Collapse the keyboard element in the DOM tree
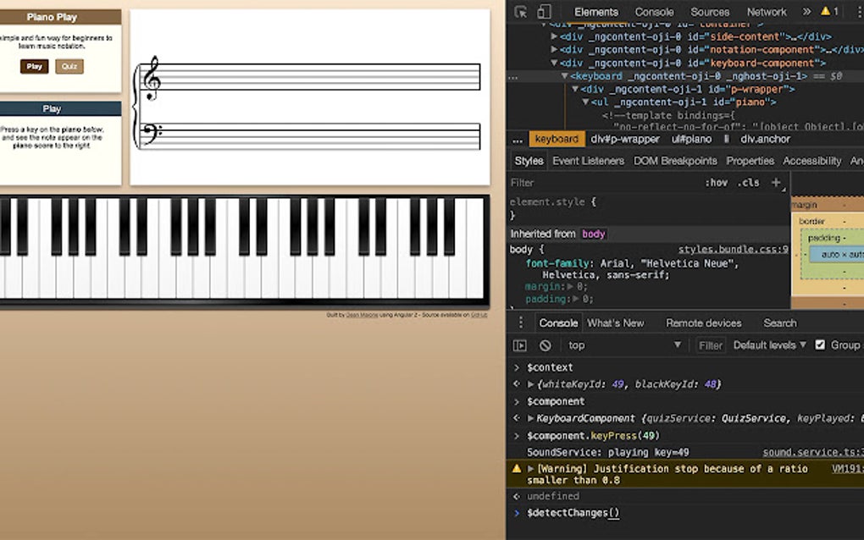This screenshot has height=540, width=864. coord(564,75)
